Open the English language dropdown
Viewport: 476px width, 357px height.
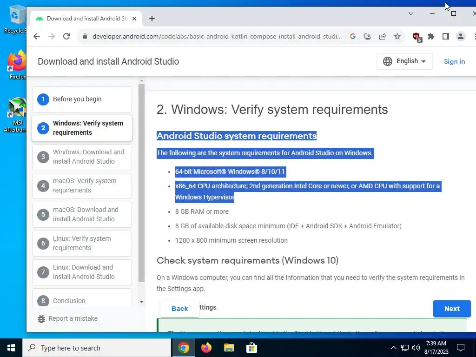404,61
